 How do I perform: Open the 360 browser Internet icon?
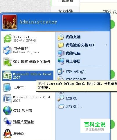[x=8, y=39]
